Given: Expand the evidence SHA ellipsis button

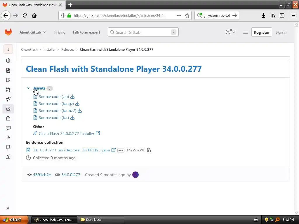Looking at the screenshot, I should tap(121, 150).
